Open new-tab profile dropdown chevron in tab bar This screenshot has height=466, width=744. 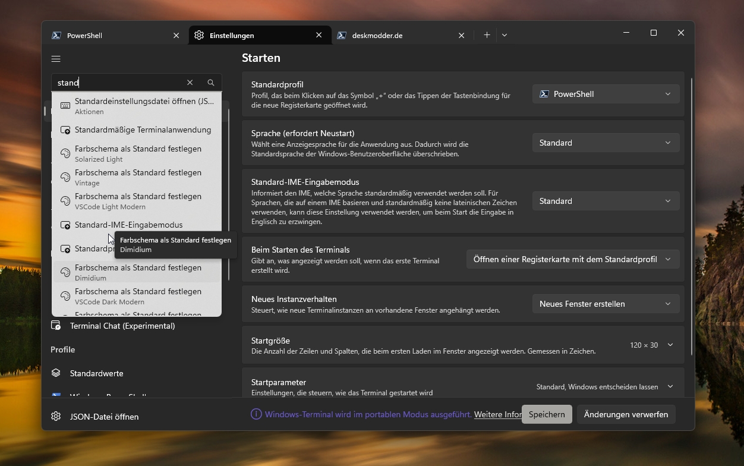click(505, 35)
